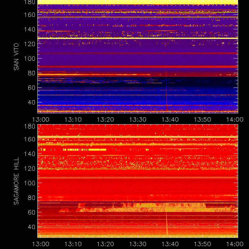Click 14:00 time label under Sagamore Hill plot

coord(235,244)
